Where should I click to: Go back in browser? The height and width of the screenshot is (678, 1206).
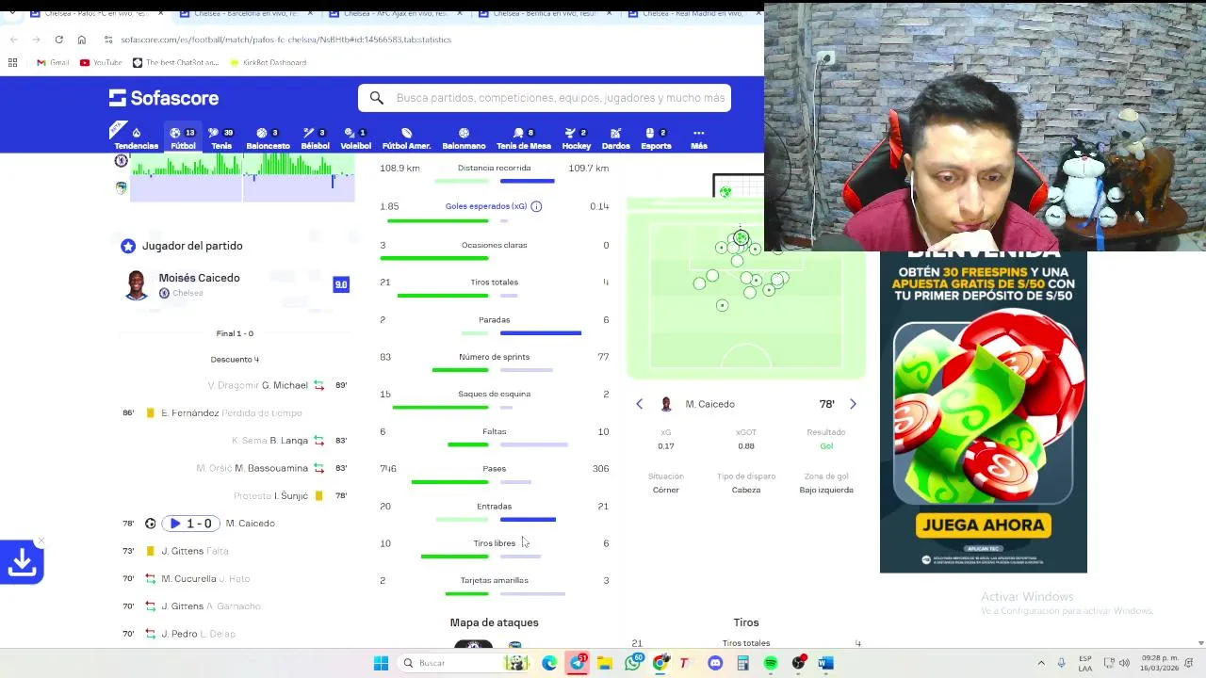tap(13, 40)
